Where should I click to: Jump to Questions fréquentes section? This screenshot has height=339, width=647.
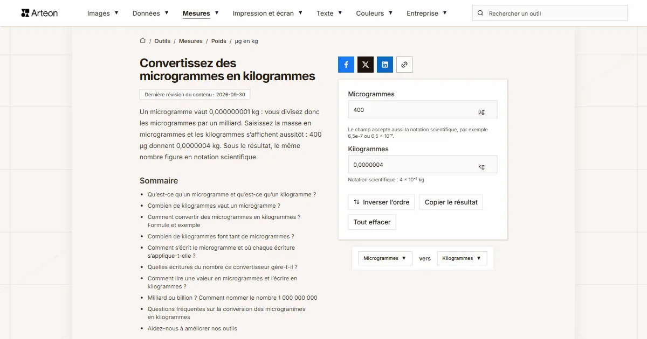click(226, 313)
